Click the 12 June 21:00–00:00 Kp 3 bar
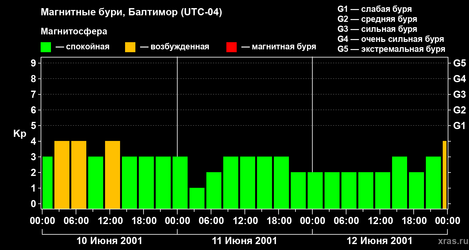469x250 pixels. pos(433,183)
